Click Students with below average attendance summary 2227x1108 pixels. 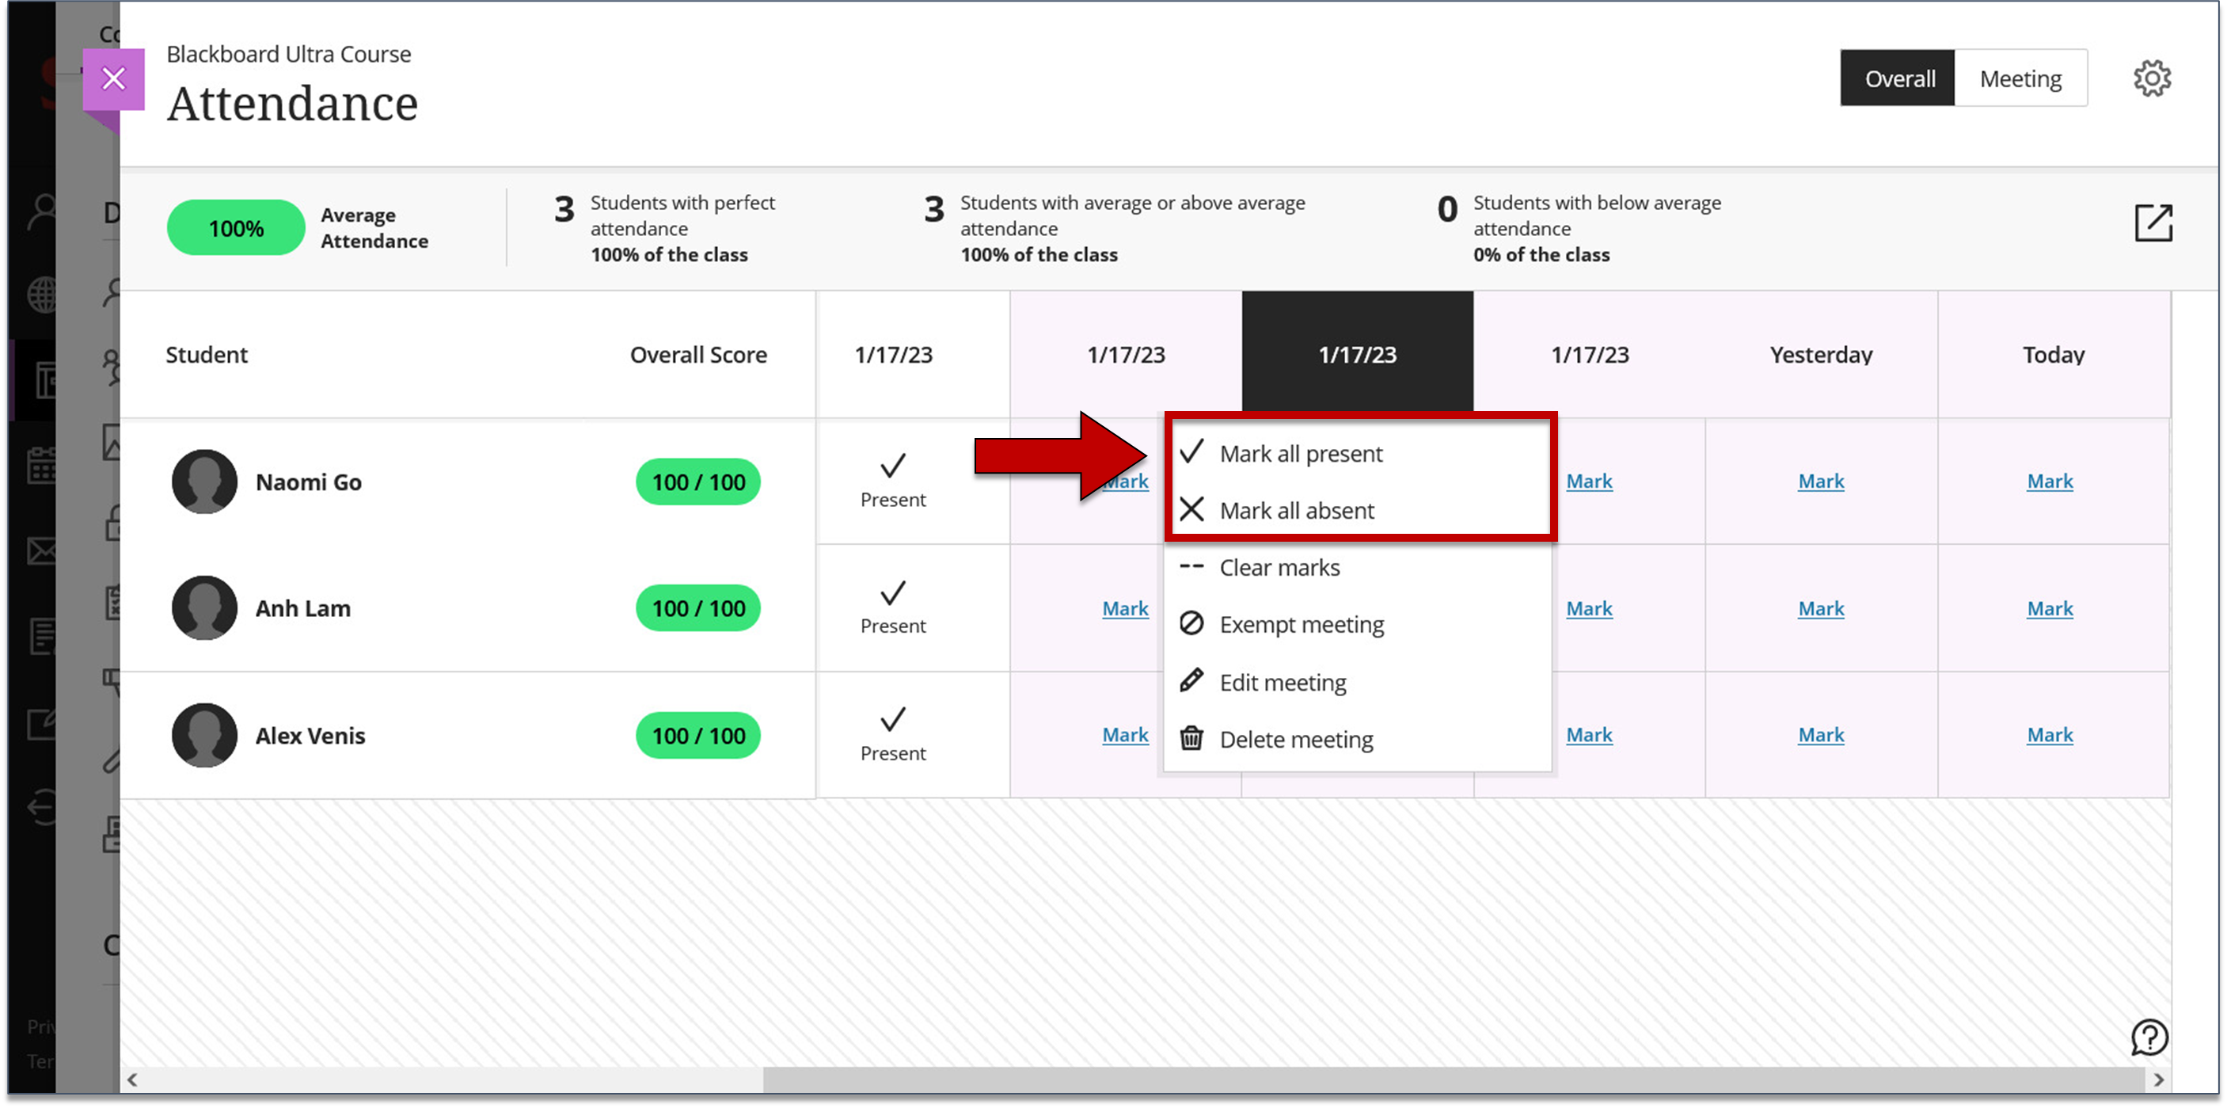1579,228
